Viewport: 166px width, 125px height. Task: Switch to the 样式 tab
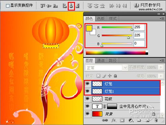pyautogui.click(x=113, y=19)
